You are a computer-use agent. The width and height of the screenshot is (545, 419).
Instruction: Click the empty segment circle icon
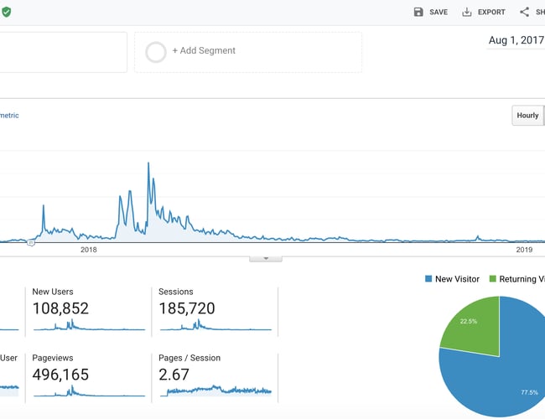[156, 51]
